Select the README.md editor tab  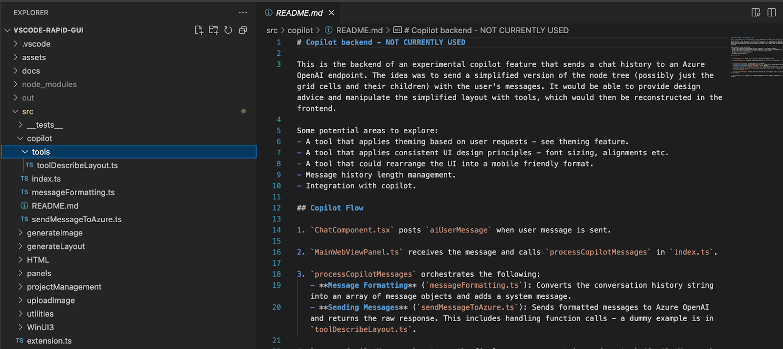[x=299, y=13]
